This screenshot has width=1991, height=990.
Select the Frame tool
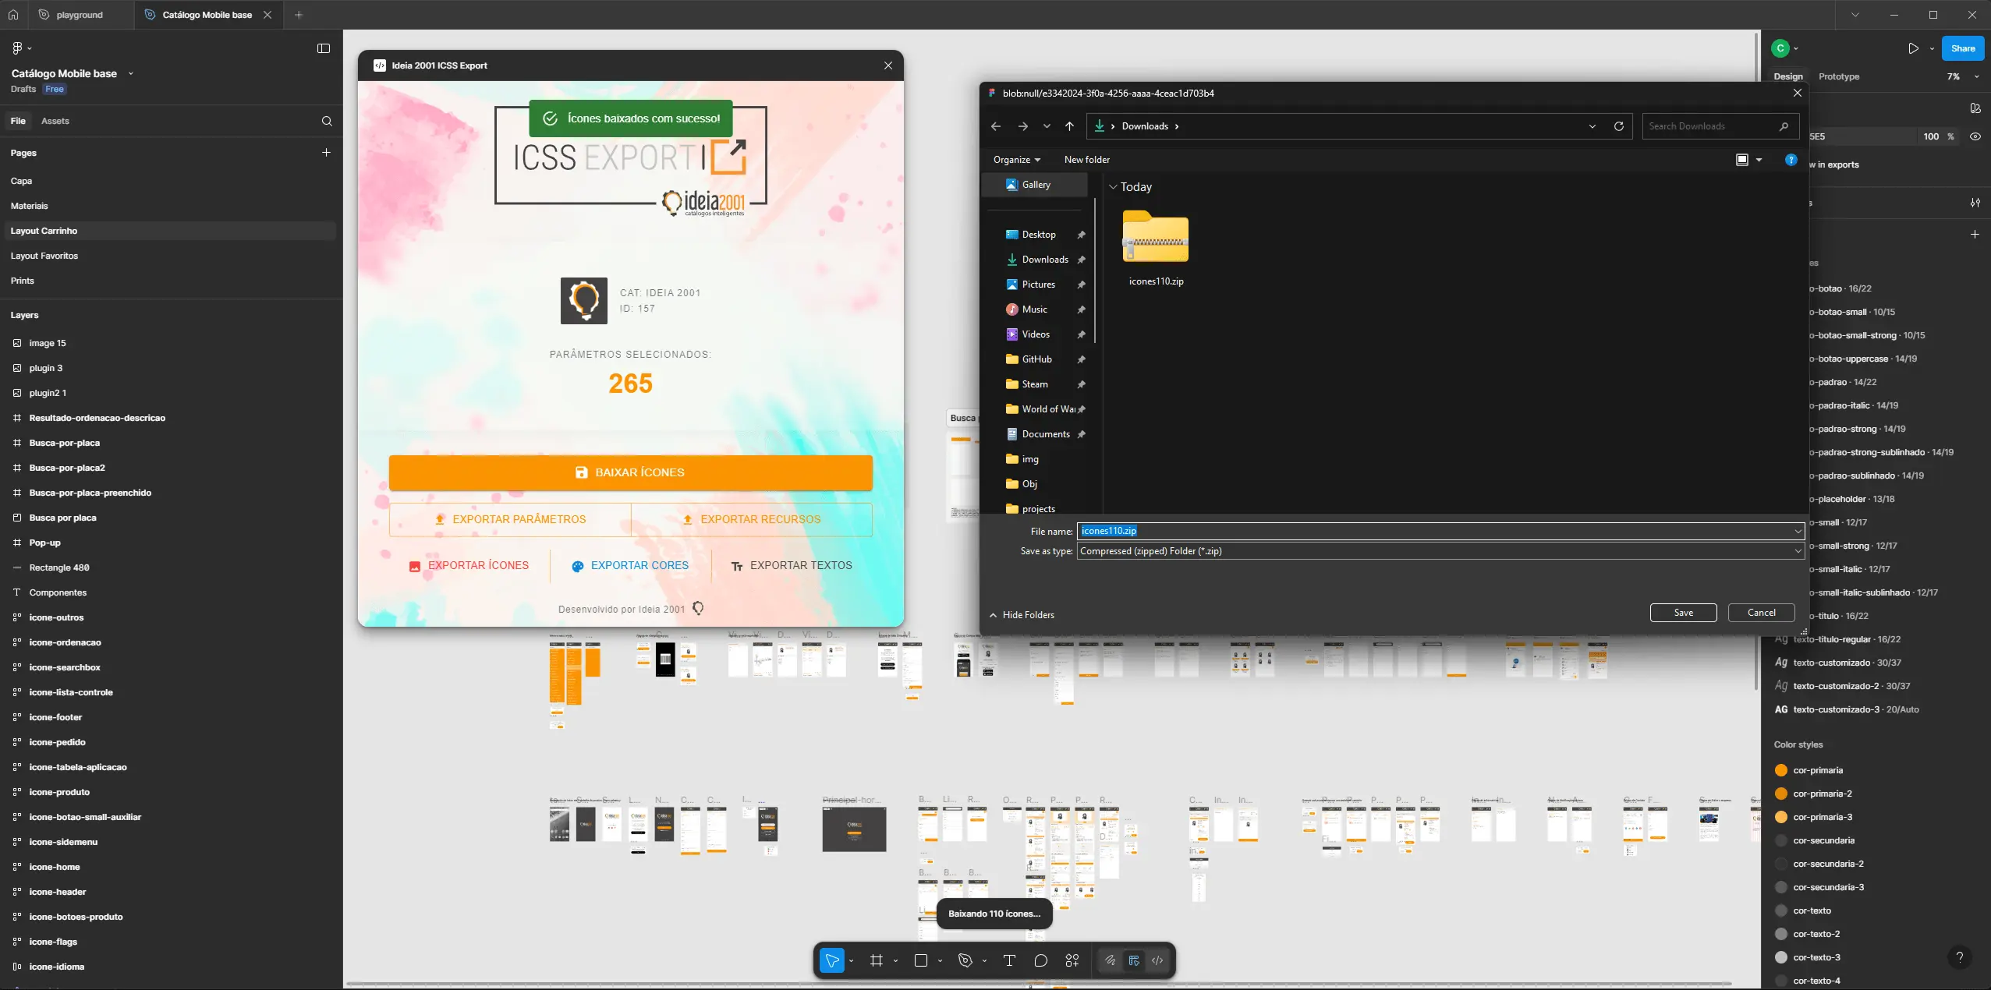(877, 960)
